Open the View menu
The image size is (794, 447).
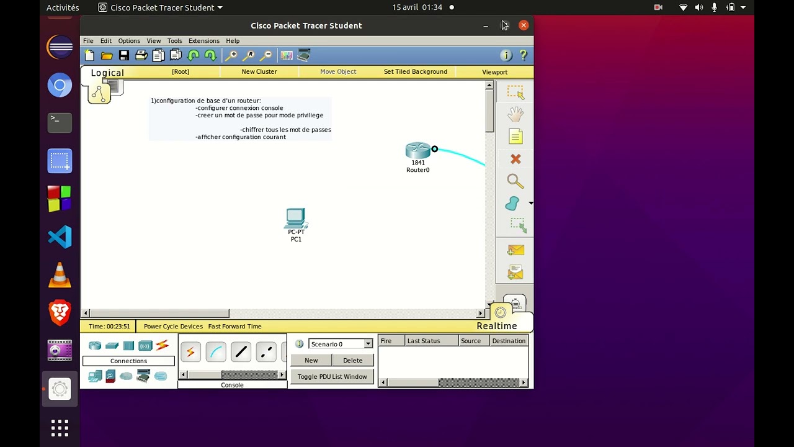pyautogui.click(x=154, y=41)
